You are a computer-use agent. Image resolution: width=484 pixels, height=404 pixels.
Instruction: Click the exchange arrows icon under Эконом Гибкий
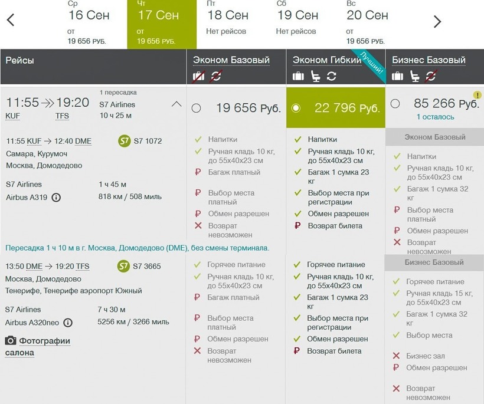point(332,76)
